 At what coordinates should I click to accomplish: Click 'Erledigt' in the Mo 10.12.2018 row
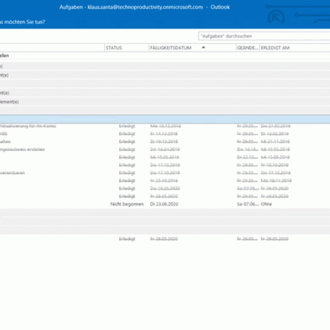127,126
